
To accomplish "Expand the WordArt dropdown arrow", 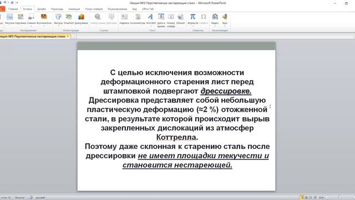I will coord(151,26).
